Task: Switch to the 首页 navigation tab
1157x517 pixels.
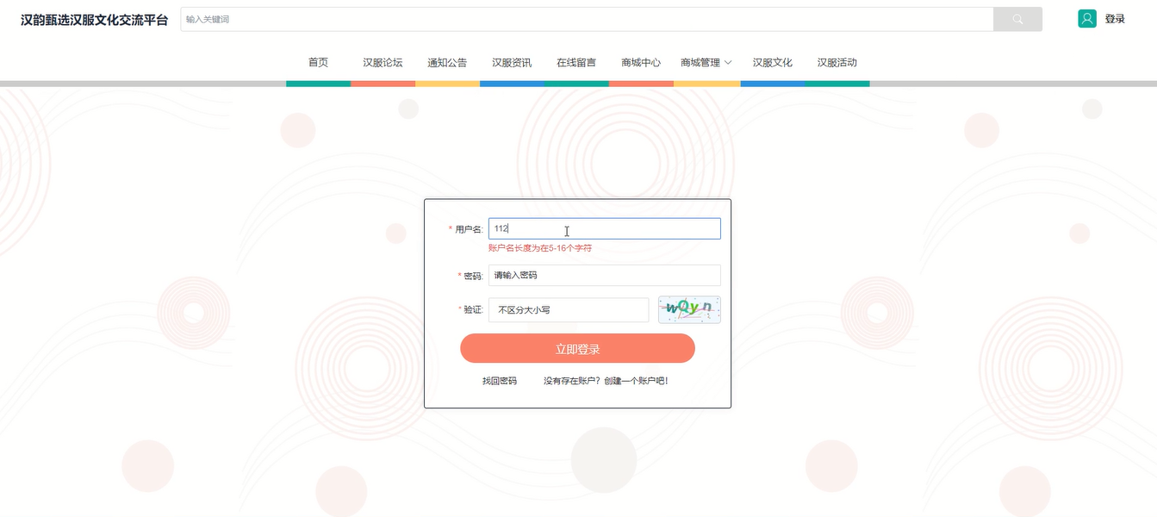Action: [x=318, y=62]
